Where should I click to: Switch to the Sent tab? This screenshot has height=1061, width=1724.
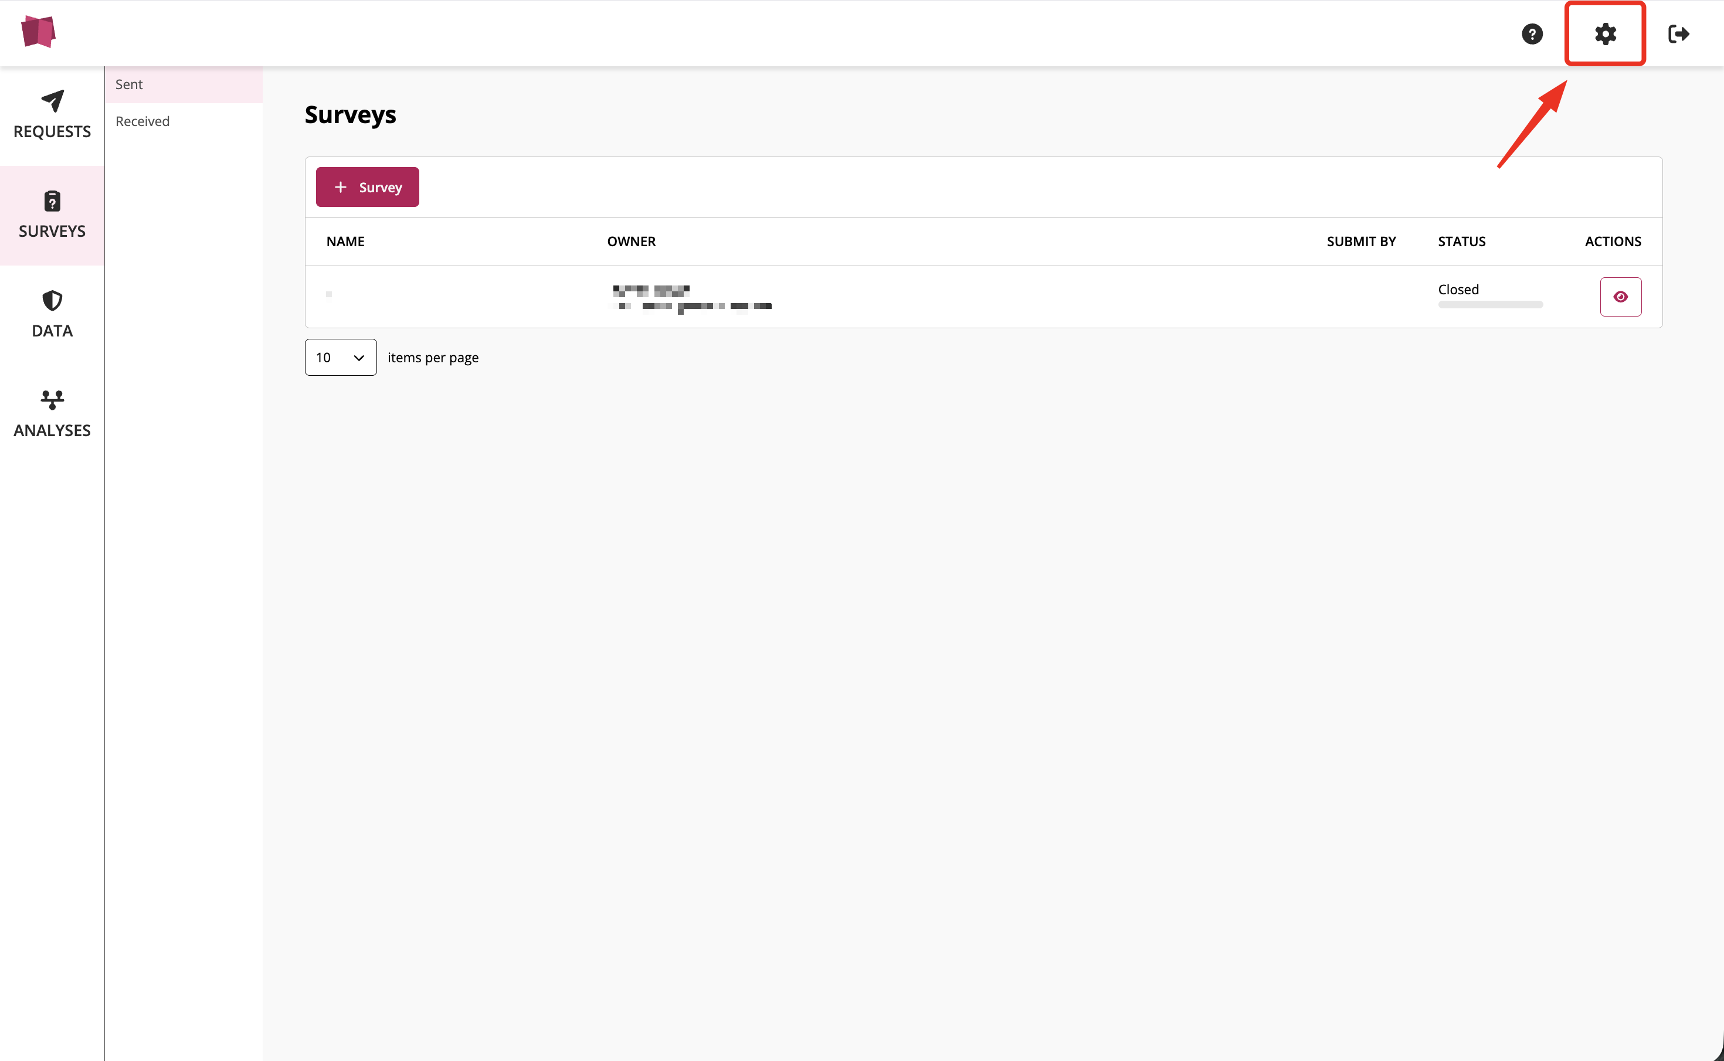click(129, 84)
